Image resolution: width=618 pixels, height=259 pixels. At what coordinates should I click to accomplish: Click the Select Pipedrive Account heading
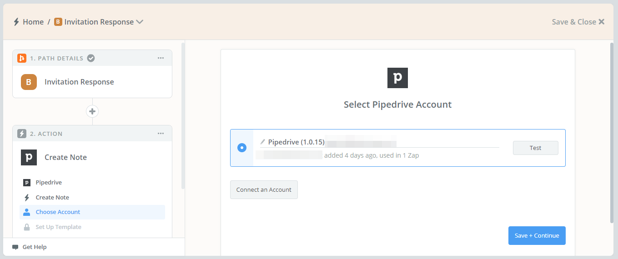(397, 105)
